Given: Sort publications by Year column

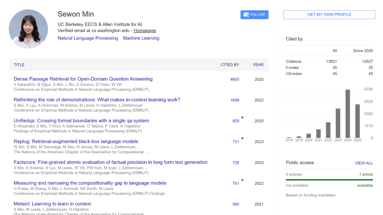Looking at the screenshot, I should click(258, 65).
